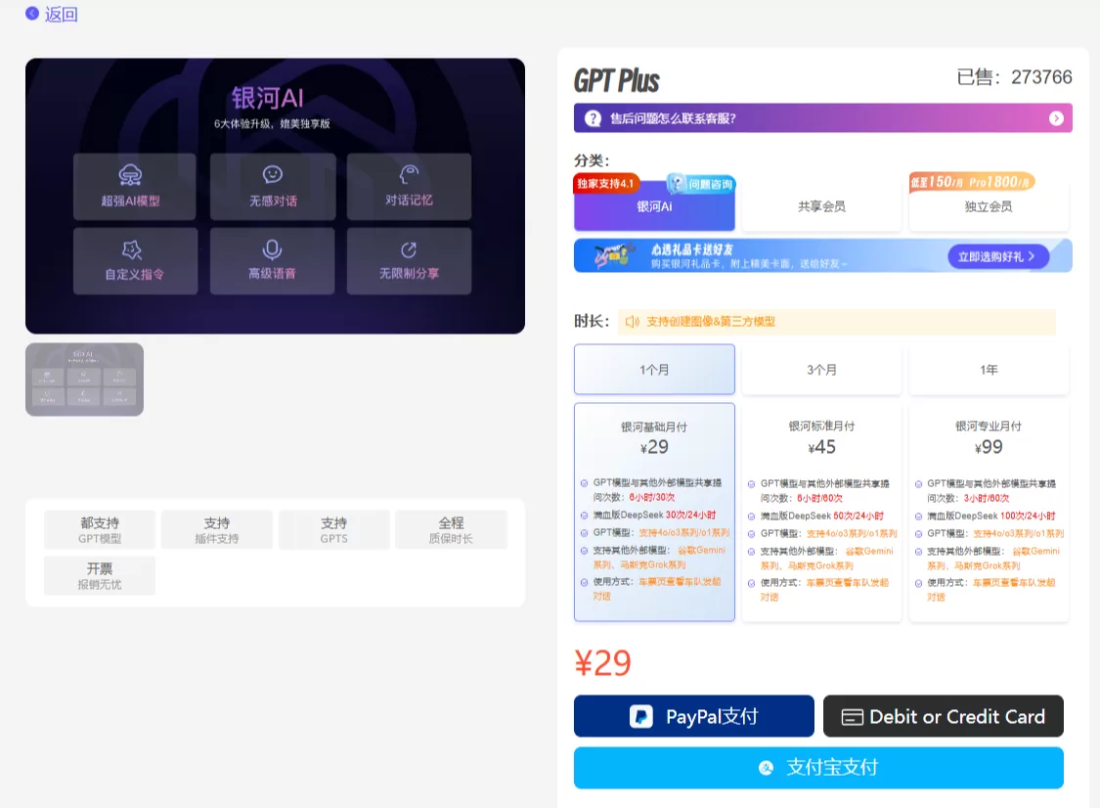This screenshot has height=808, width=1100.
Task: Select the 银河AI product thumbnail below banner
Action: tap(85, 380)
